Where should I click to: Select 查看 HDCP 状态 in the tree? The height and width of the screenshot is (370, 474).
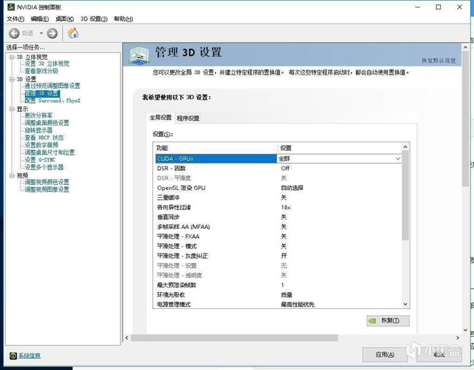44,138
